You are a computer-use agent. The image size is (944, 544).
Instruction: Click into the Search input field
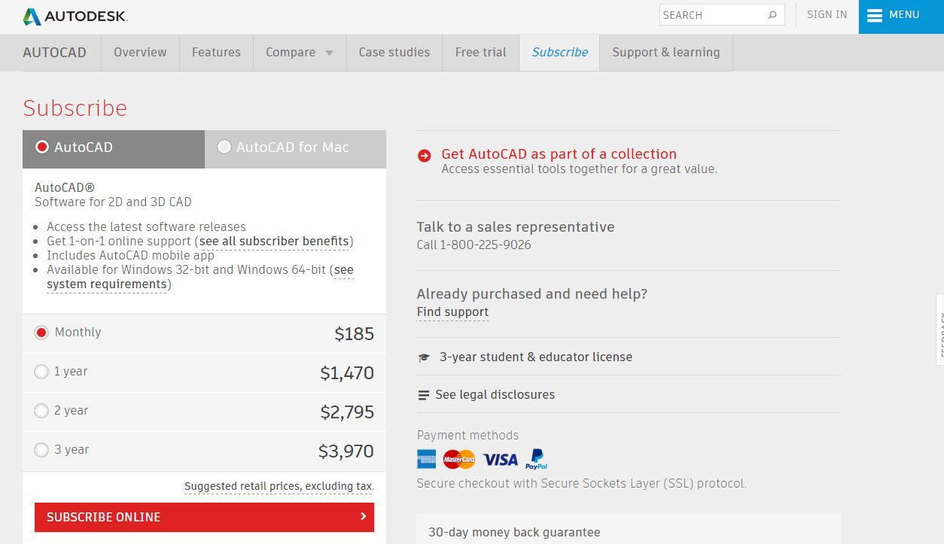point(711,15)
